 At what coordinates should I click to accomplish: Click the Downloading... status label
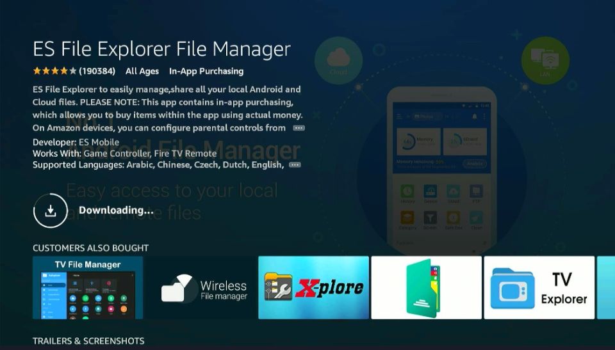(116, 210)
